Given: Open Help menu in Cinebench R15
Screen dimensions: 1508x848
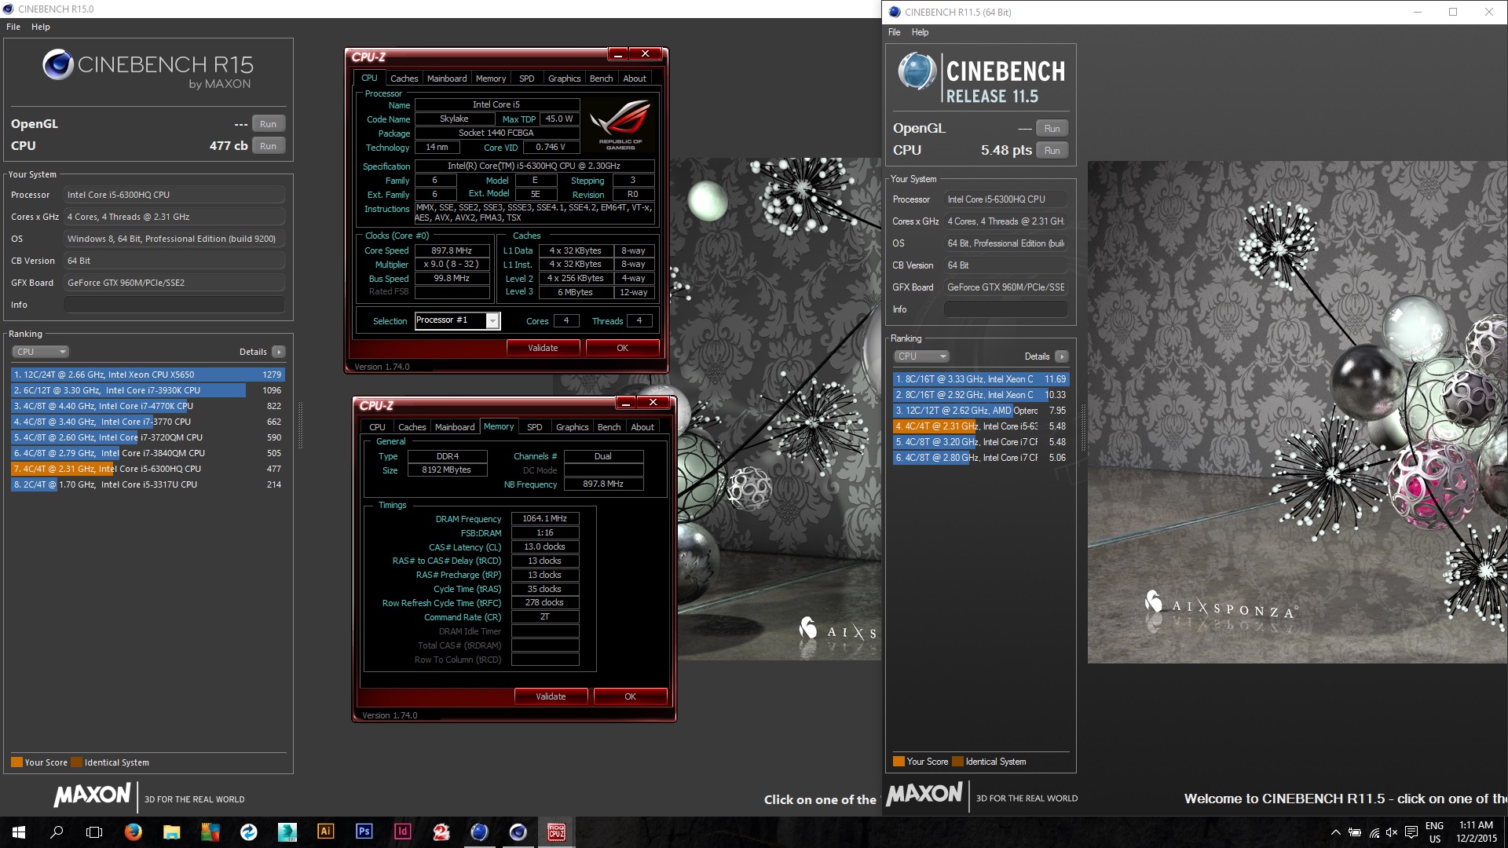Looking at the screenshot, I should pyautogui.click(x=41, y=27).
